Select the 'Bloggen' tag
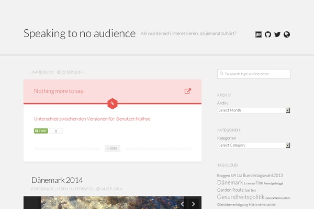 (223, 176)
